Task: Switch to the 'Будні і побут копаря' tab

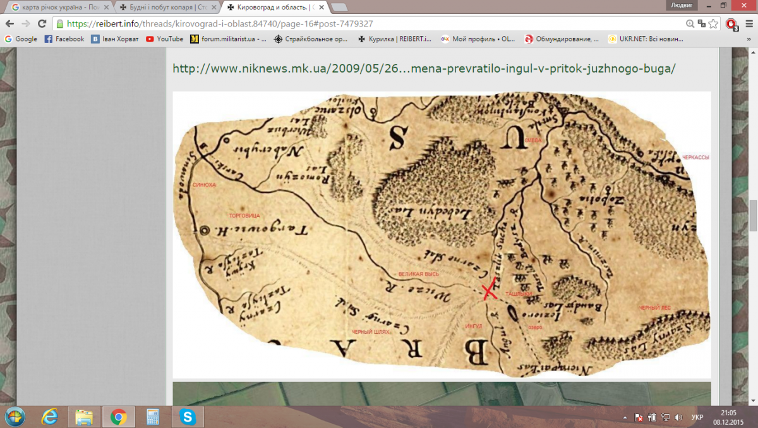Action: point(165,7)
